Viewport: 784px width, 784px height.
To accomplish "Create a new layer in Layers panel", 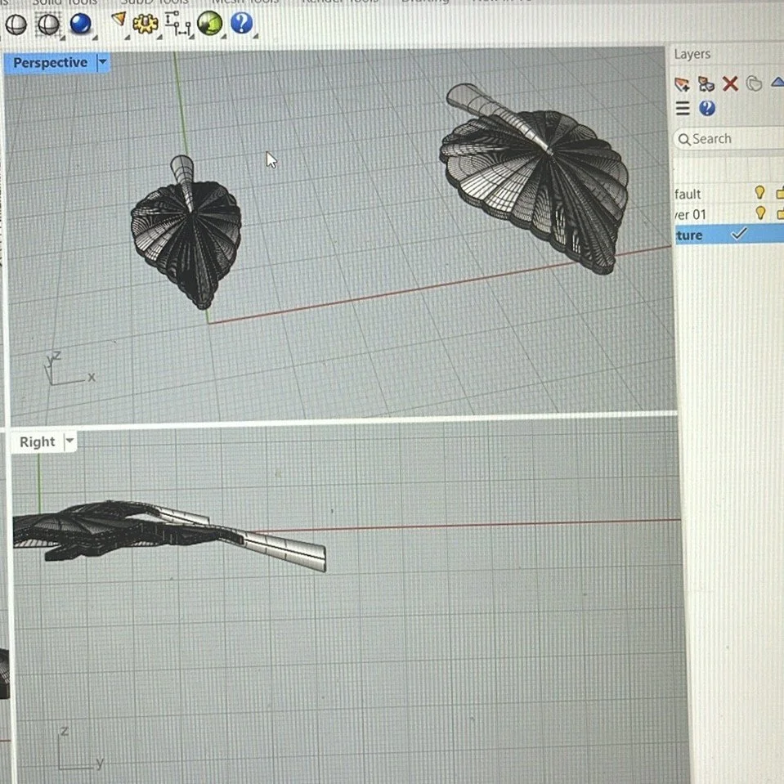I will click(682, 84).
